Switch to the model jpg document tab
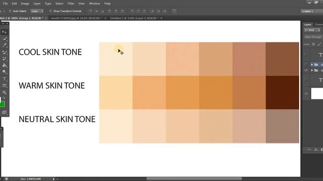Image resolution: width=323 pixels, height=181 pixels. (76, 18)
